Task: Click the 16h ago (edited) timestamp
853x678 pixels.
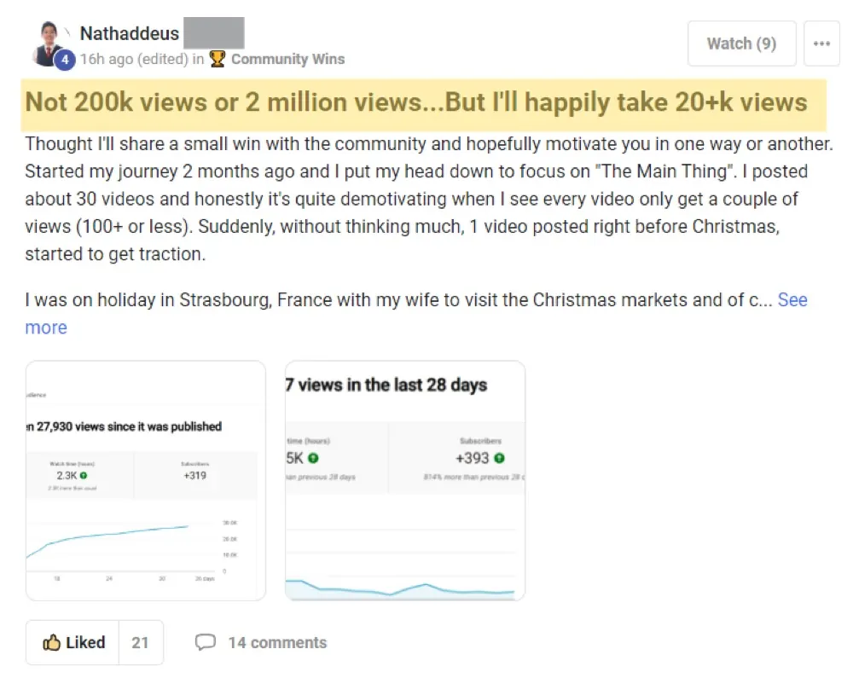Action: click(134, 59)
